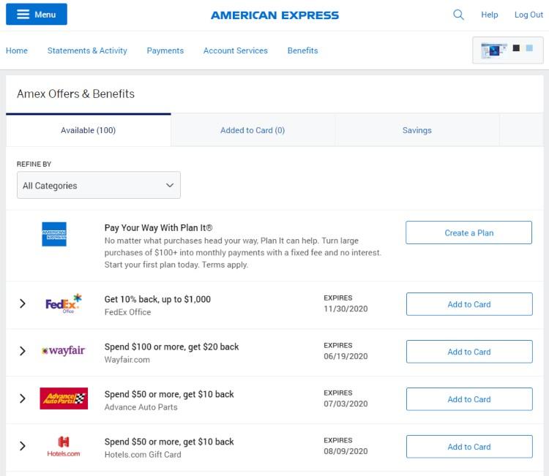Click the 06/19/2020 expiry date

346,356
